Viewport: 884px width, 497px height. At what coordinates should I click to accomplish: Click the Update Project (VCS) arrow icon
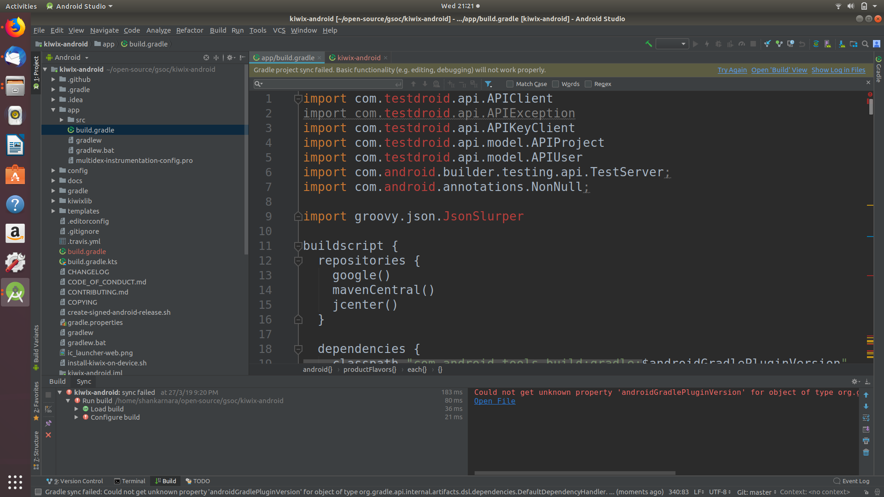(767, 44)
